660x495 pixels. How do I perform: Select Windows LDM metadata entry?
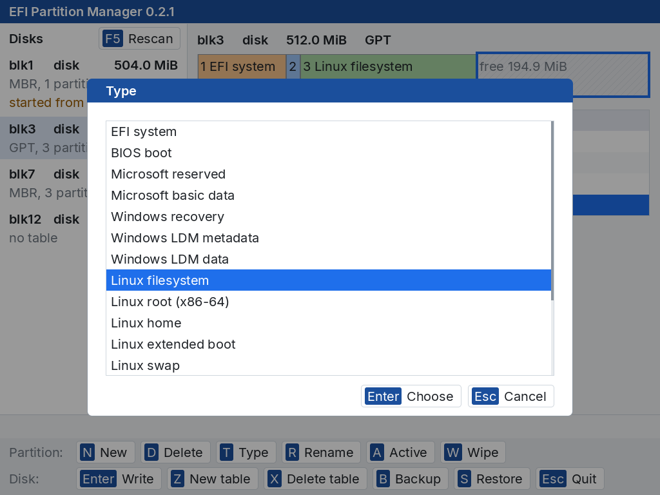click(328, 238)
